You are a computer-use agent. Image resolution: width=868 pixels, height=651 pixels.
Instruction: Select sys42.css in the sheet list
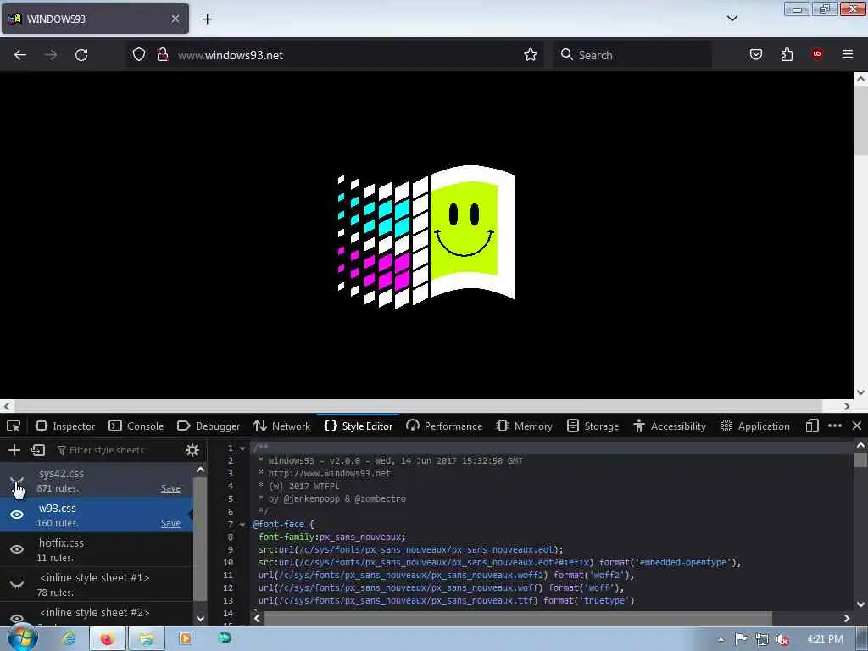[x=97, y=480]
